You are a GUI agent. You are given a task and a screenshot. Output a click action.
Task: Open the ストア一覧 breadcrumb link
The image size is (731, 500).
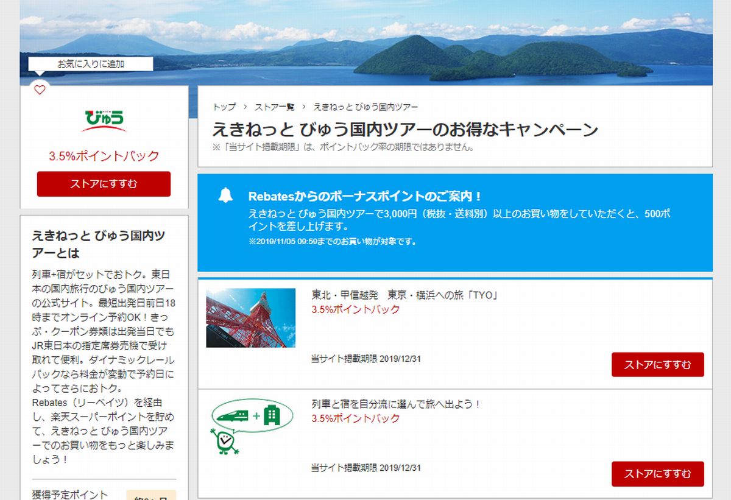[274, 107]
